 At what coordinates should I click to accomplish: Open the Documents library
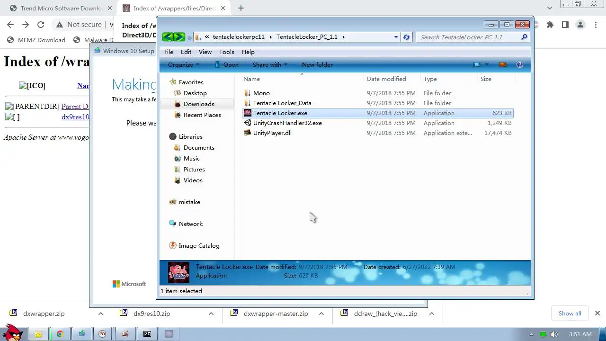coord(199,148)
